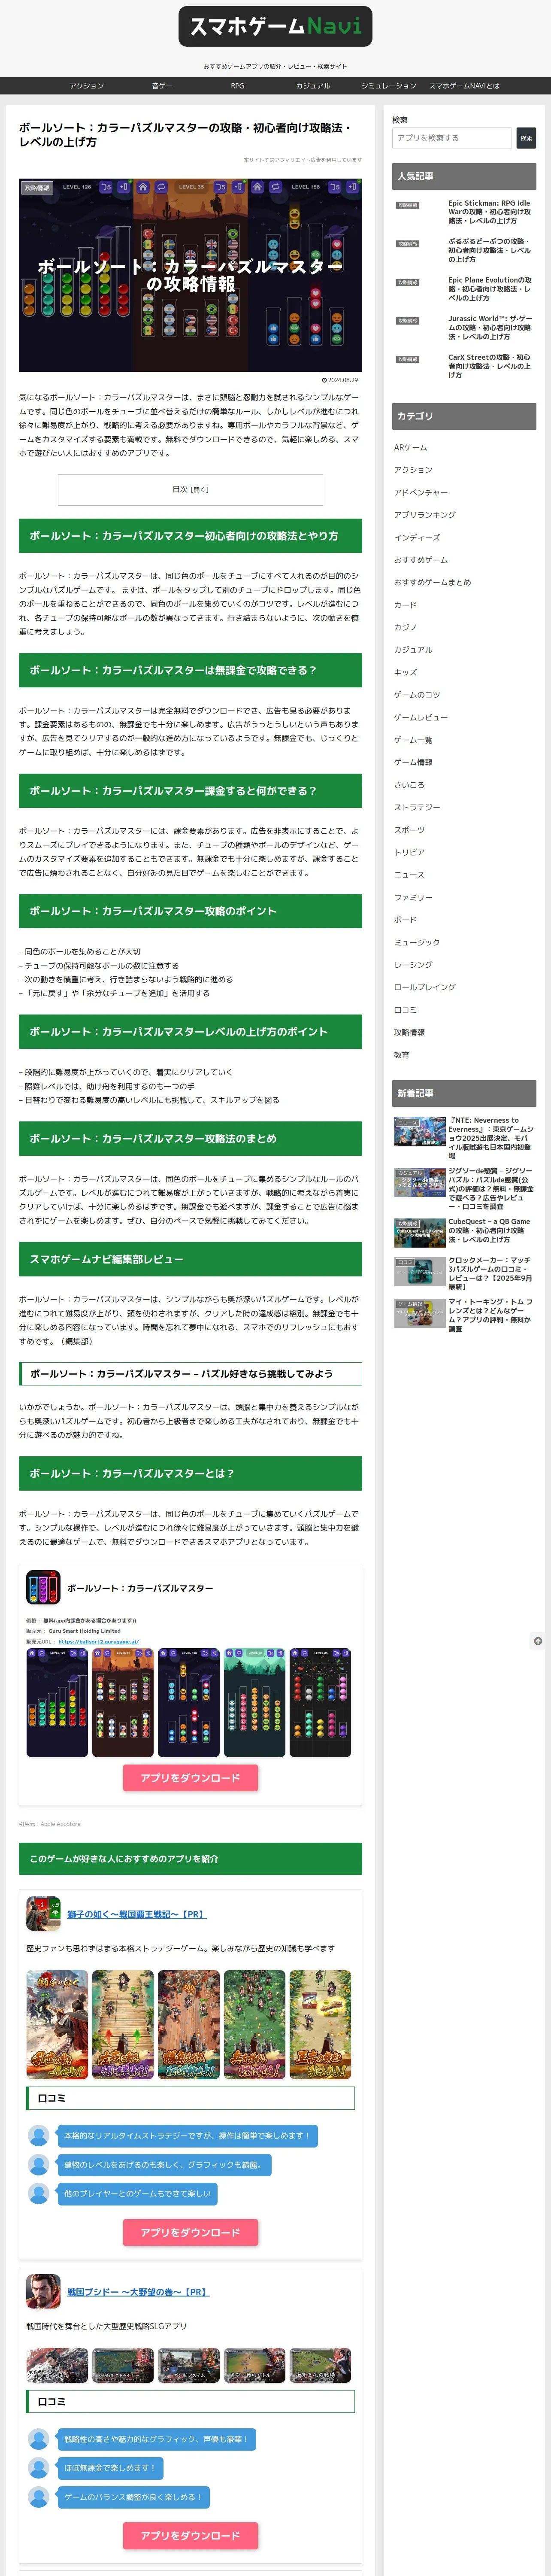The height and width of the screenshot is (2576, 551).
Task: Select the 口コミ category
Action: click(405, 1010)
